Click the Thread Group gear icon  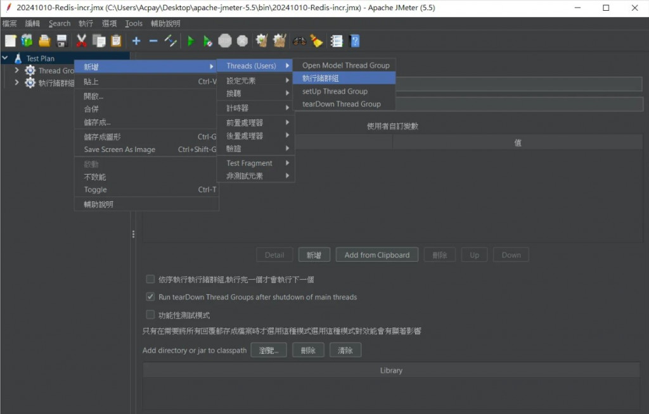click(x=30, y=70)
